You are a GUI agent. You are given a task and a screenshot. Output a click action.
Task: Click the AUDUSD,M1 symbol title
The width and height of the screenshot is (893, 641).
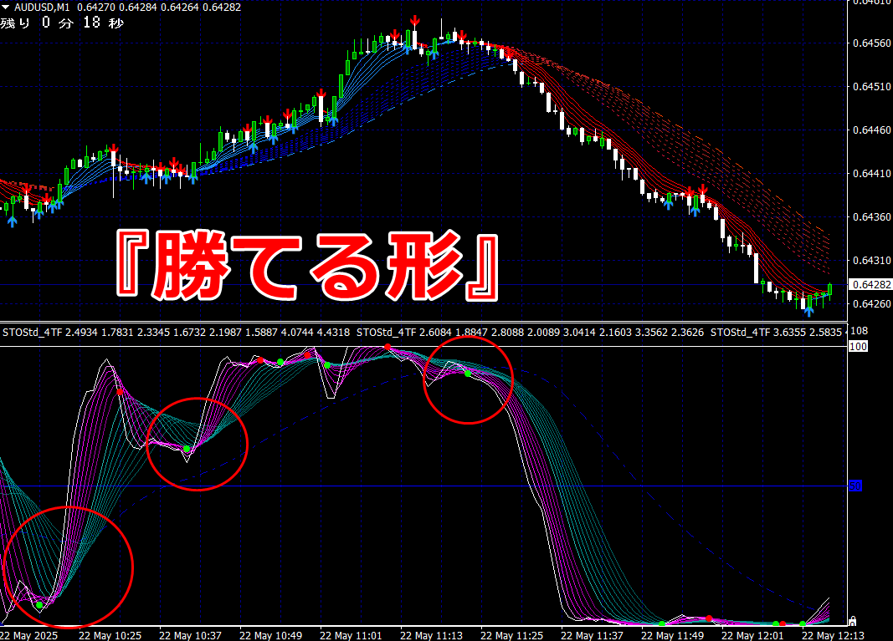(42, 8)
